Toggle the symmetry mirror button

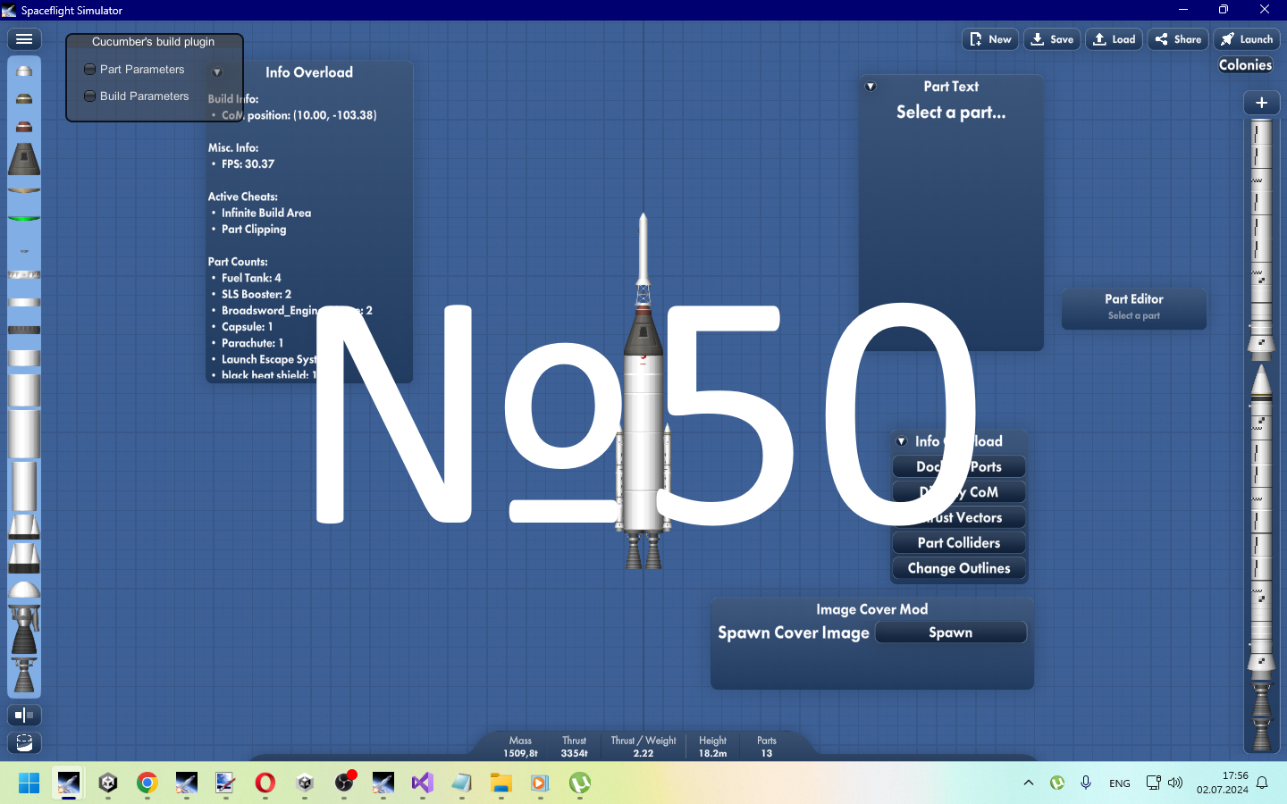tap(24, 715)
